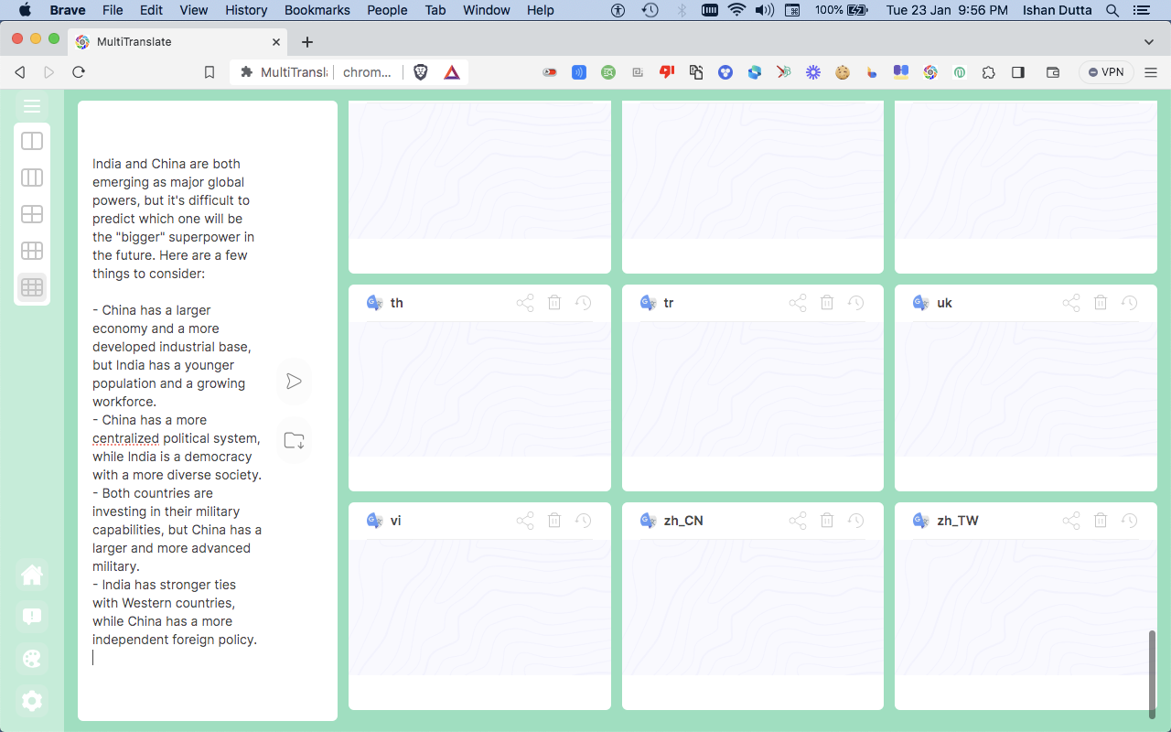This screenshot has width=1171, height=732.
Task: Click the send/translate arrow button
Action: tap(294, 382)
